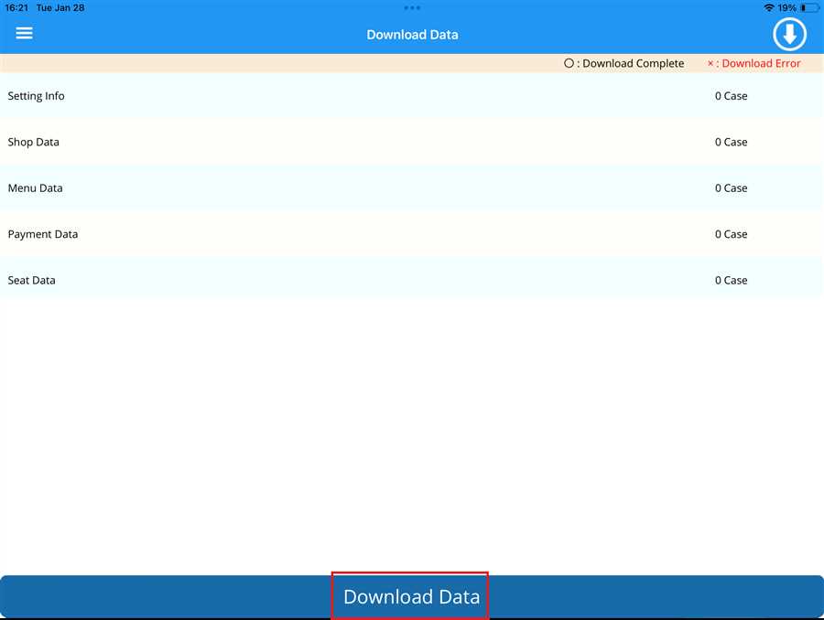Image resolution: width=824 pixels, height=620 pixels.
Task: Click the red Download Error legend
Action: (754, 63)
